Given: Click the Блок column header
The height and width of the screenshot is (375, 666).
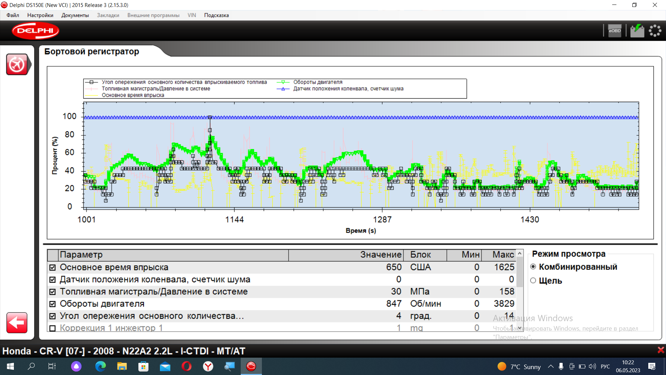Looking at the screenshot, I should click(x=425, y=255).
